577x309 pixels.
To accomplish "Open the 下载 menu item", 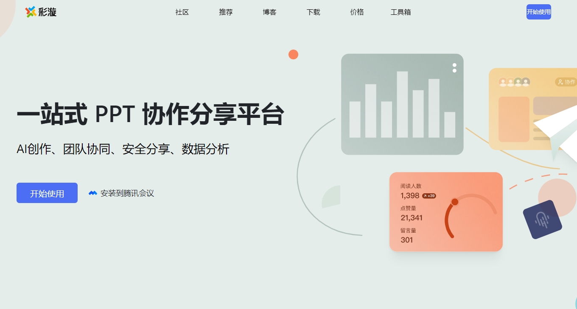I will [x=313, y=12].
